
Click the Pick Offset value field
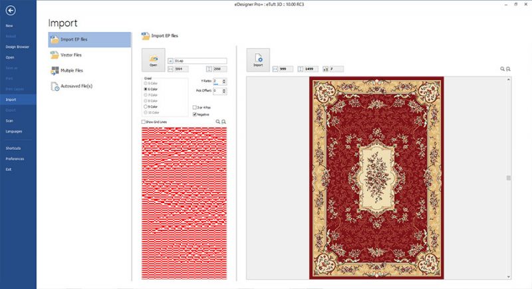coord(217,91)
